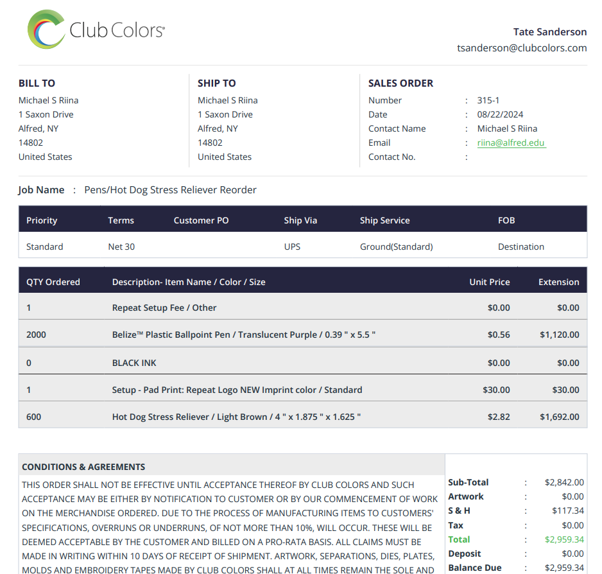Click the green Total amount $2,959.34

(x=564, y=539)
